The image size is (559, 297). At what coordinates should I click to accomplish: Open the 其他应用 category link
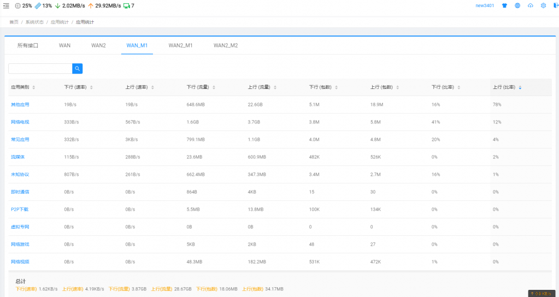(20, 105)
